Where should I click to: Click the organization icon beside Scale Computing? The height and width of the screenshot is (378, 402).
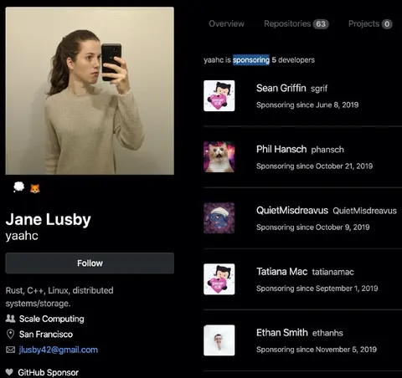point(10,319)
